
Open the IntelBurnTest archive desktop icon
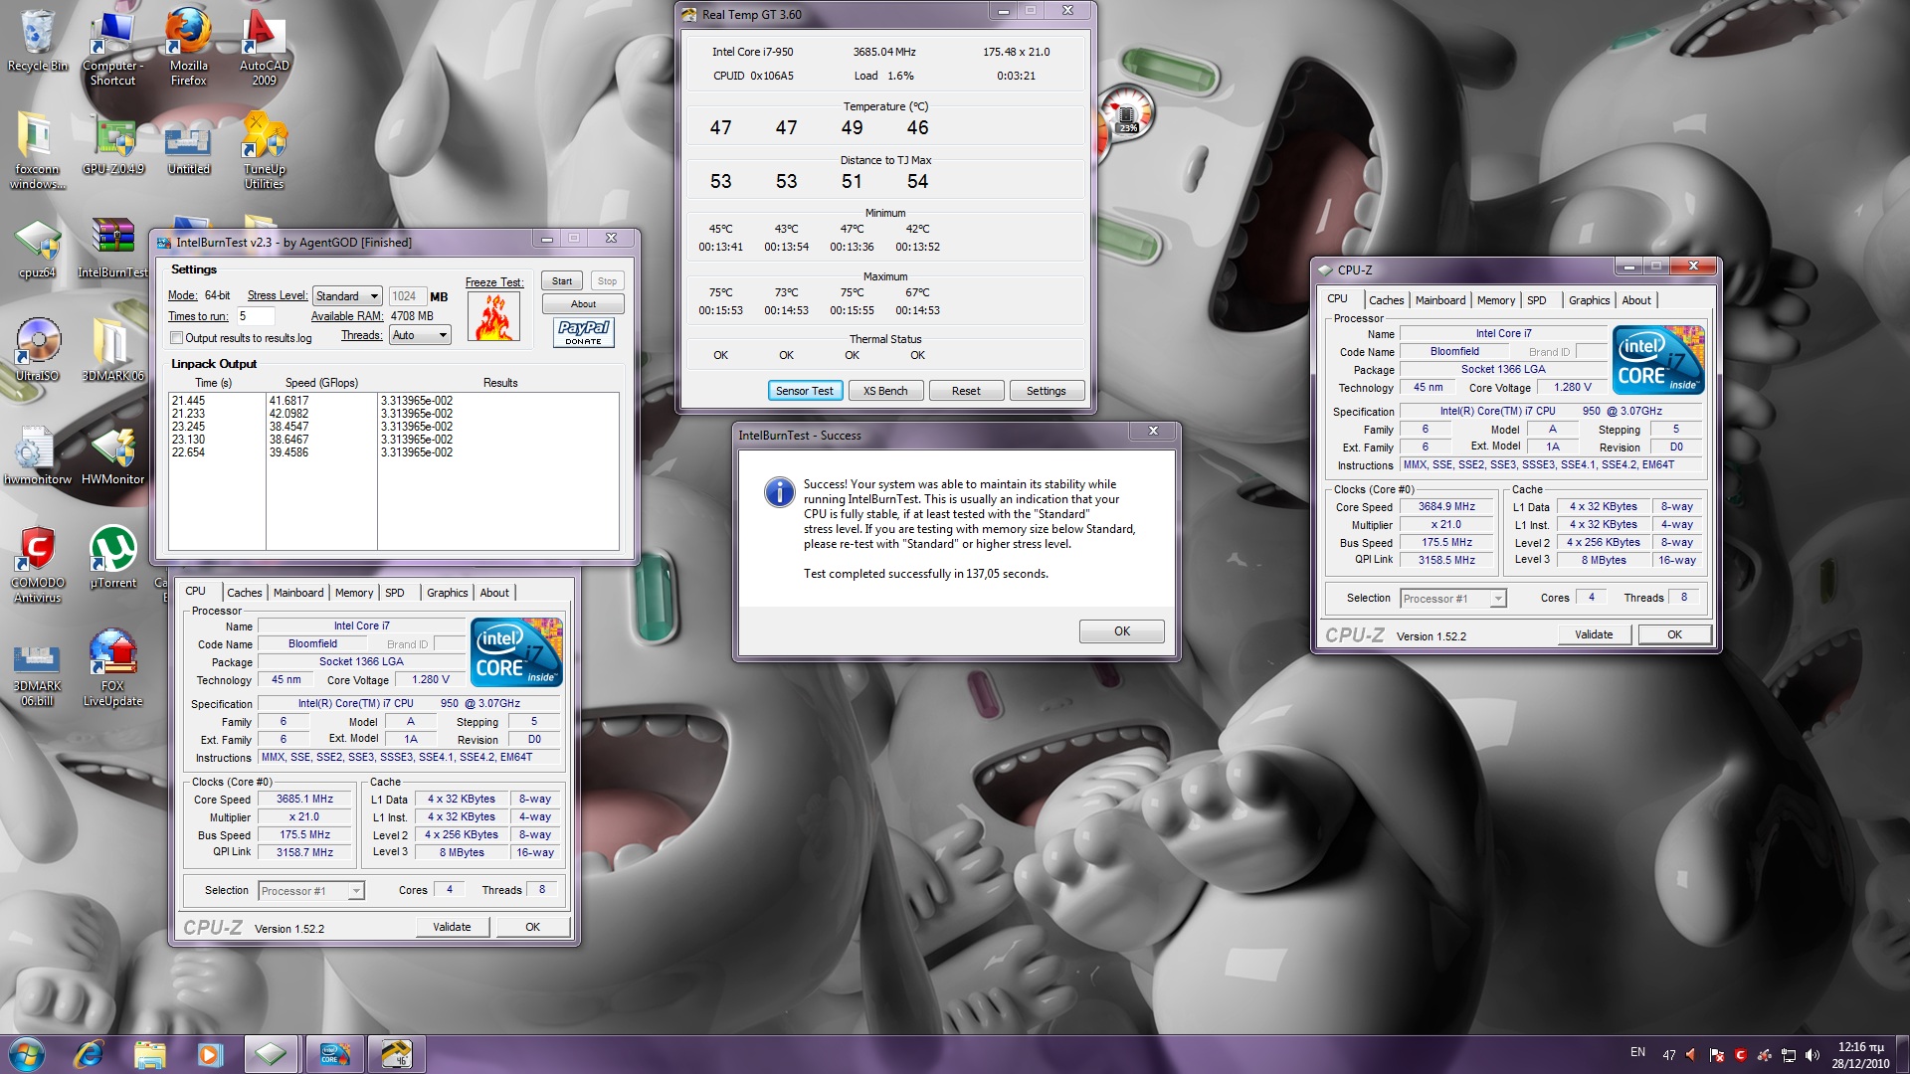[113, 249]
